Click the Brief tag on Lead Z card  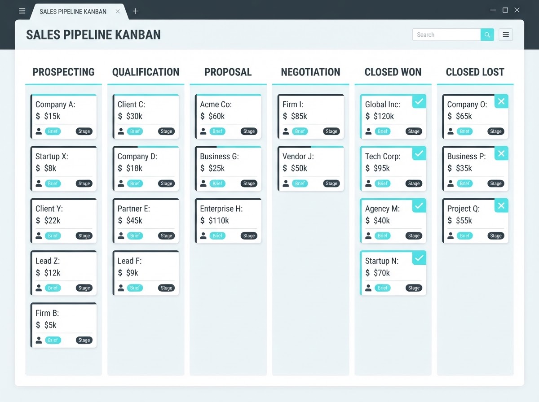tap(53, 288)
